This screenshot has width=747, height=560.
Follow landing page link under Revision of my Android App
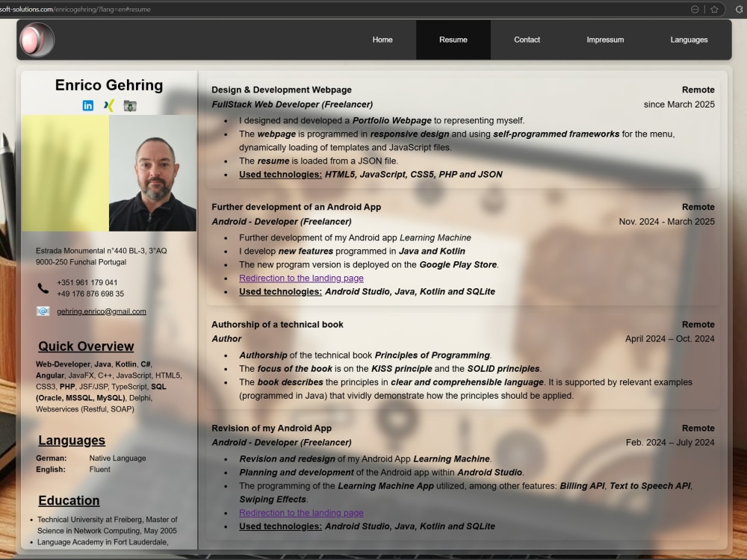(301, 513)
